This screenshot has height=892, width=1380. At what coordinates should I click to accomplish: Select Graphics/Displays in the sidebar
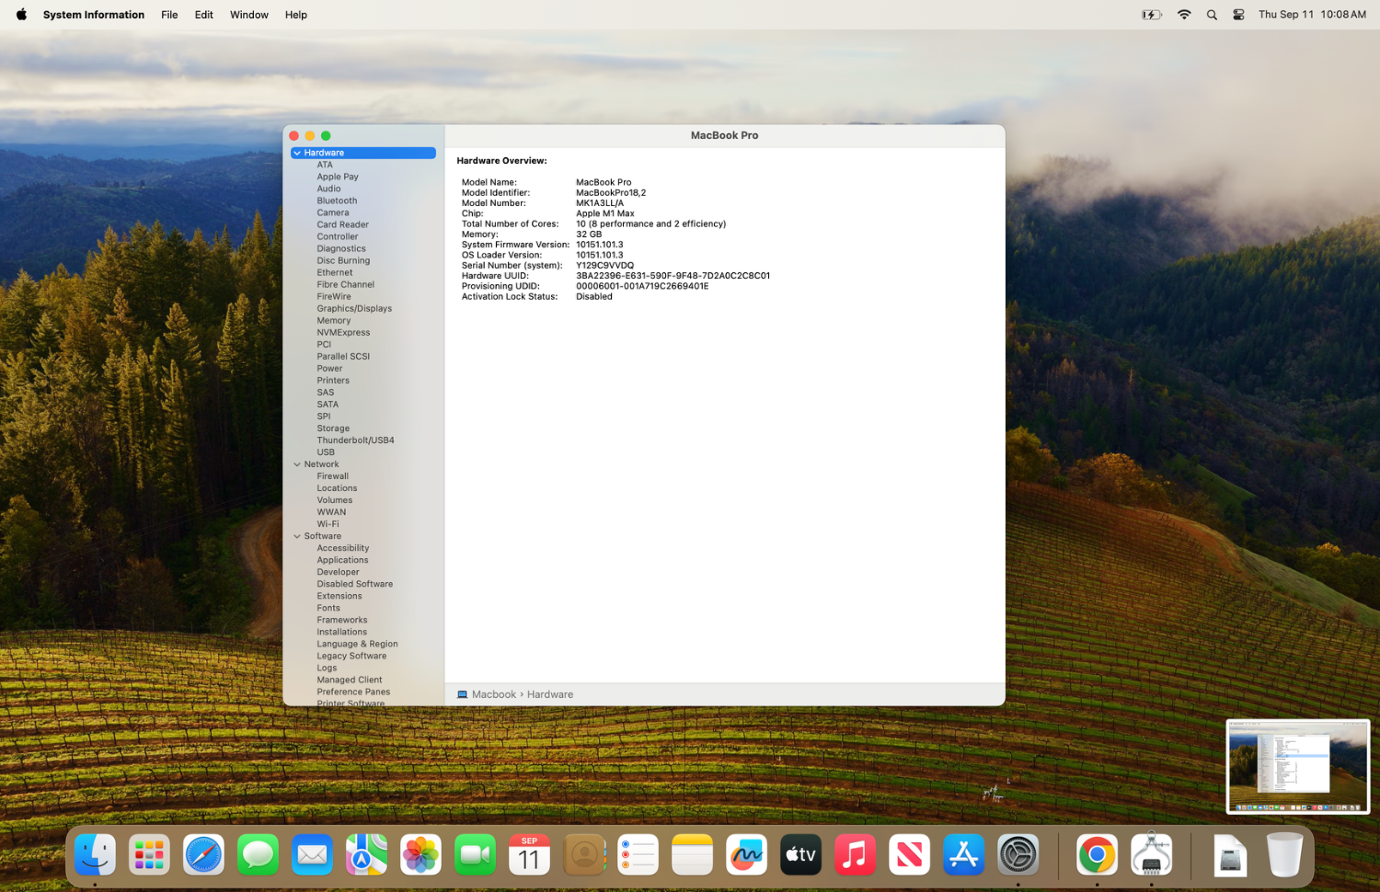tap(354, 309)
